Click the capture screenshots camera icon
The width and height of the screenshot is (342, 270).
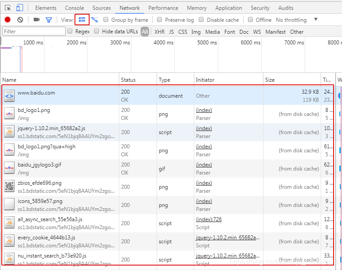coord(36,20)
